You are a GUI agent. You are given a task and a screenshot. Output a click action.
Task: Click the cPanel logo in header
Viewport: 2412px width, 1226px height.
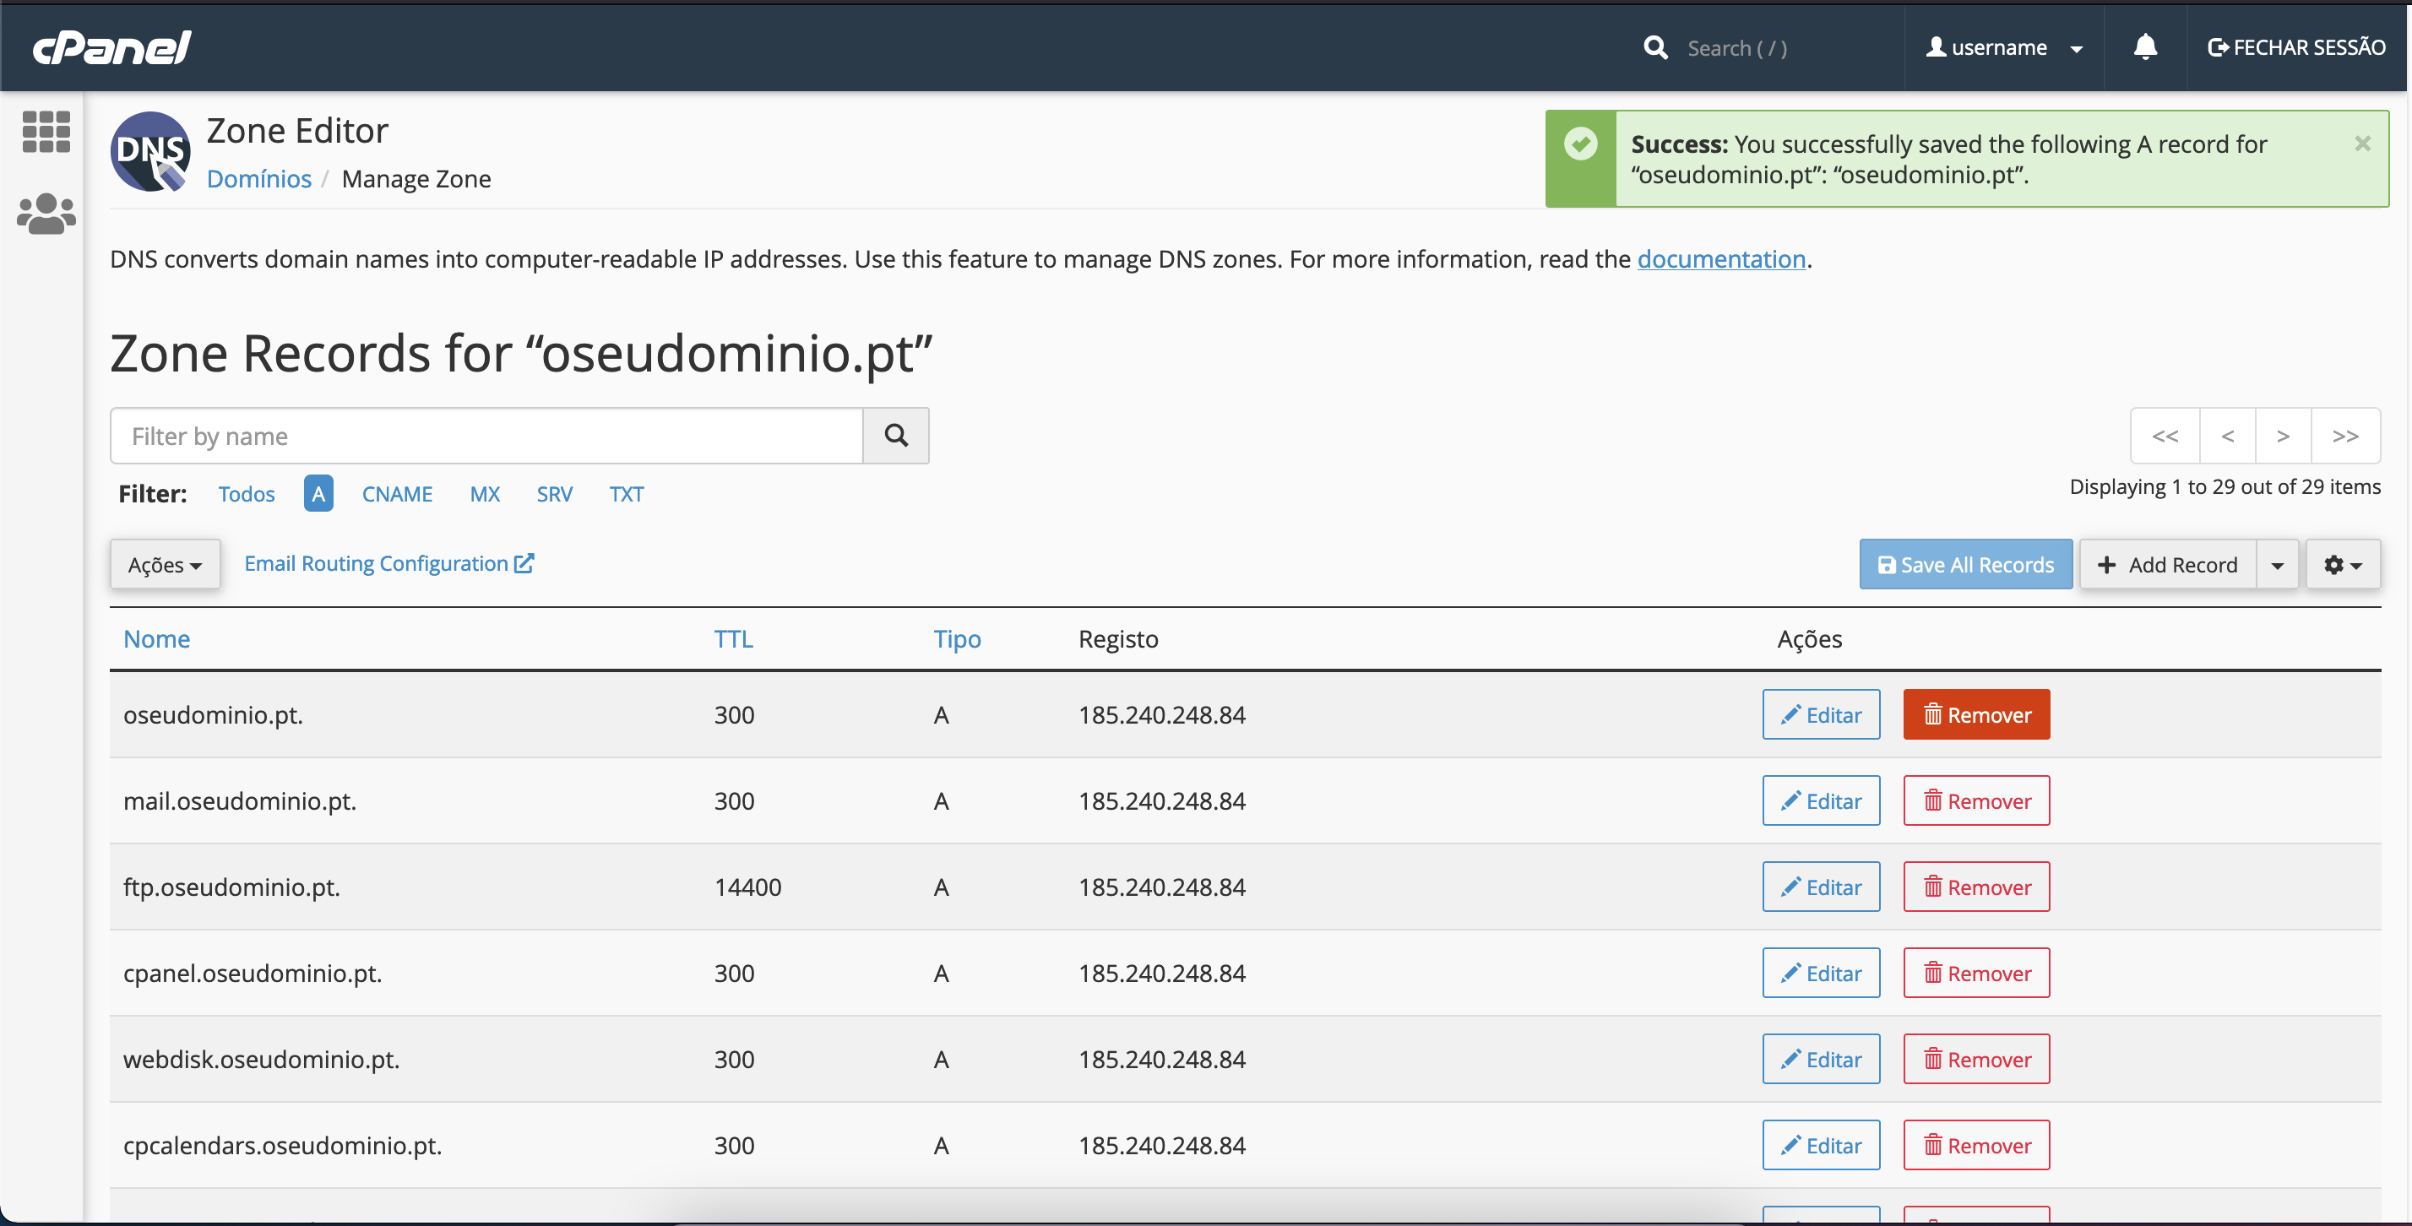111,48
